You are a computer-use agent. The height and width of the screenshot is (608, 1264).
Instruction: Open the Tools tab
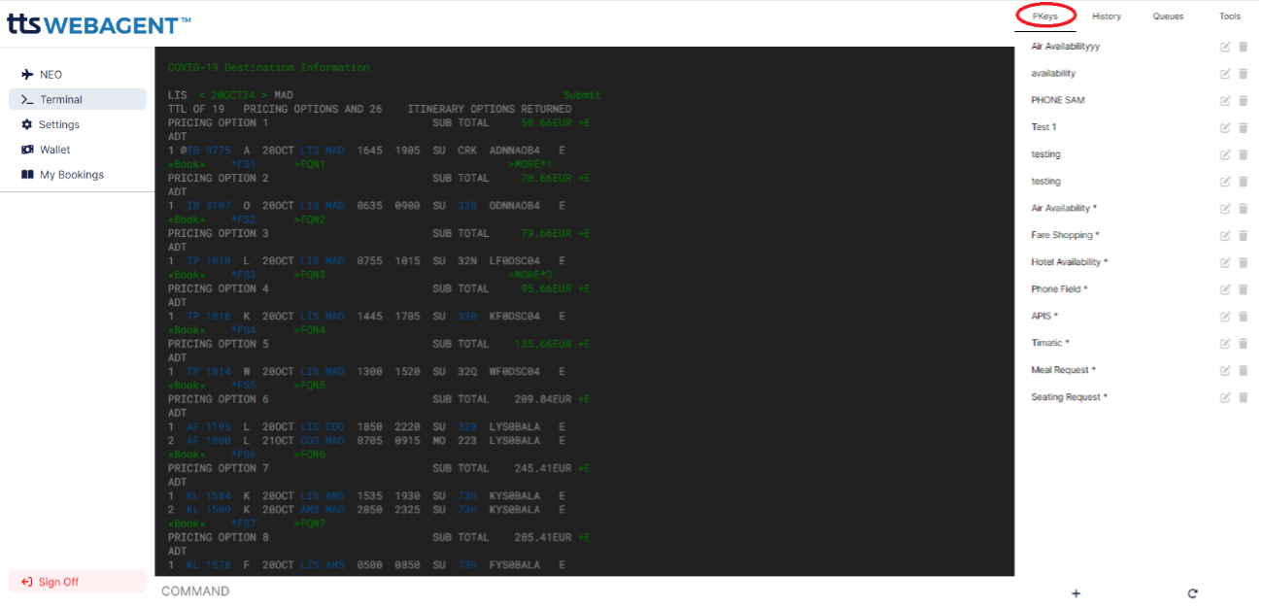click(x=1230, y=17)
